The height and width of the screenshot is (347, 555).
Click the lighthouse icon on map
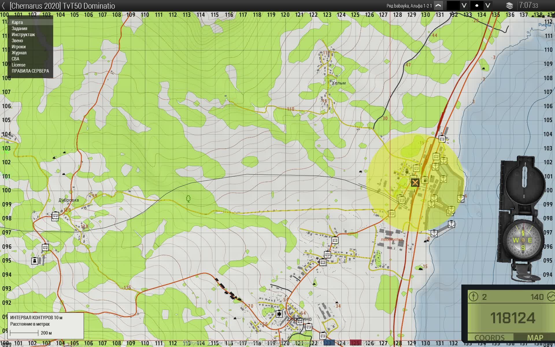[35, 261]
